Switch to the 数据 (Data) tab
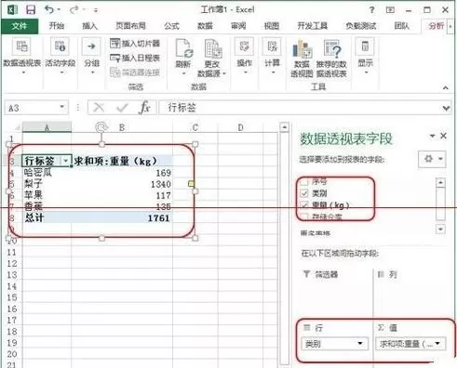 pyautogui.click(x=205, y=26)
